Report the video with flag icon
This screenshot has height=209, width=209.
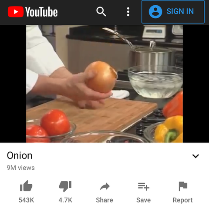click(x=183, y=186)
